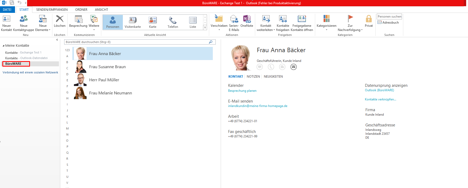The width and height of the screenshot is (468, 188).
Task: Jump to letter M in the index
Action: tap(67, 128)
